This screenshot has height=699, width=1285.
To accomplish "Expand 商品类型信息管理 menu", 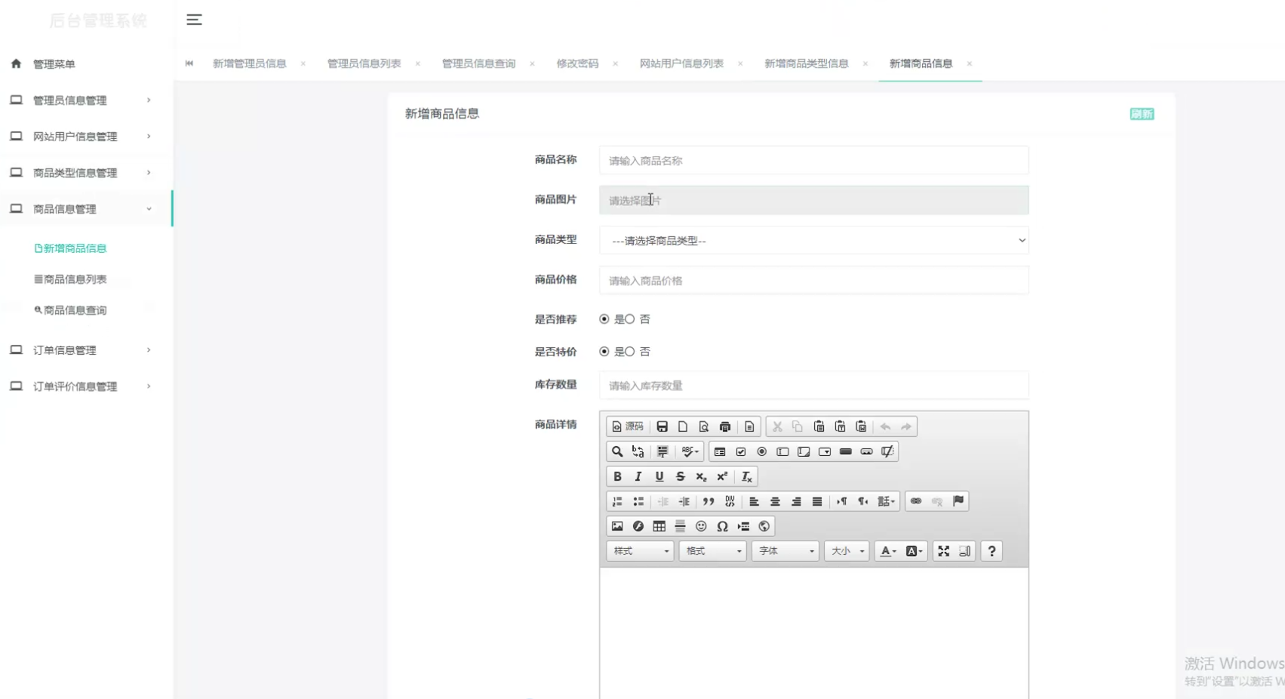I will (x=86, y=173).
